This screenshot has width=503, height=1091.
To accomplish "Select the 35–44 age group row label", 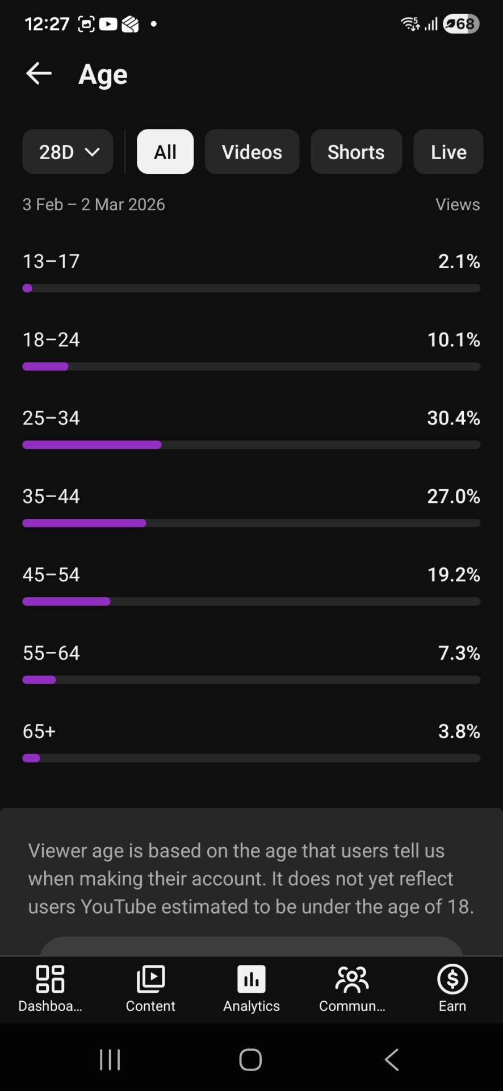I will 51,496.
